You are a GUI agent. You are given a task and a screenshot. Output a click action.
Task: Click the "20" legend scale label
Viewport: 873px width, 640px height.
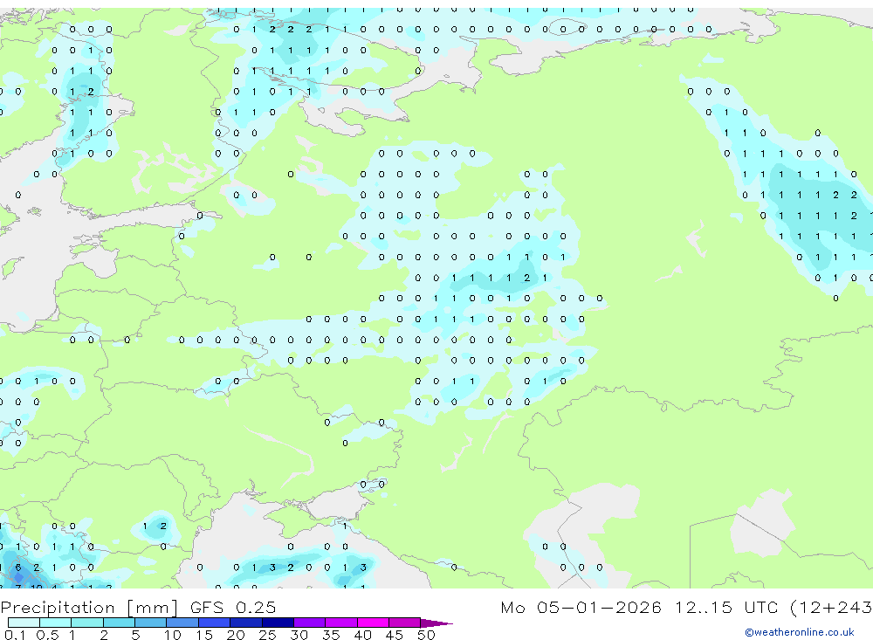tap(236, 635)
